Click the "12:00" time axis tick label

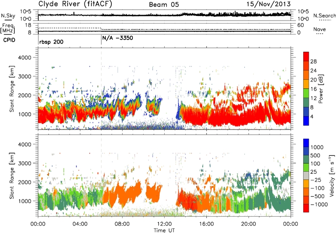coord(164,224)
